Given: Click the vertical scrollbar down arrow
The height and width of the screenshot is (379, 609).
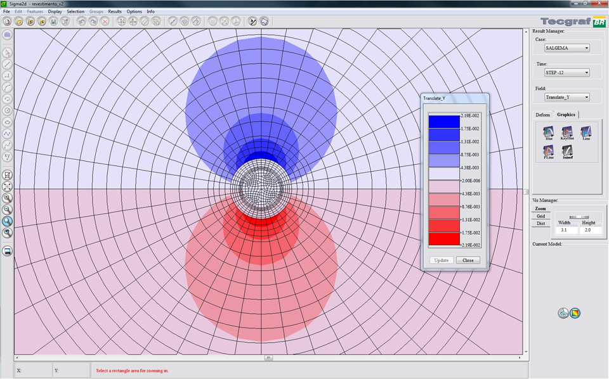Looking at the screenshot, I should pyautogui.click(x=527, y=352).
